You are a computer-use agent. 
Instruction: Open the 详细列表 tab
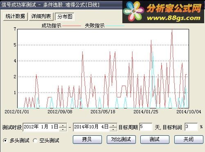click(x=41, y=17)
